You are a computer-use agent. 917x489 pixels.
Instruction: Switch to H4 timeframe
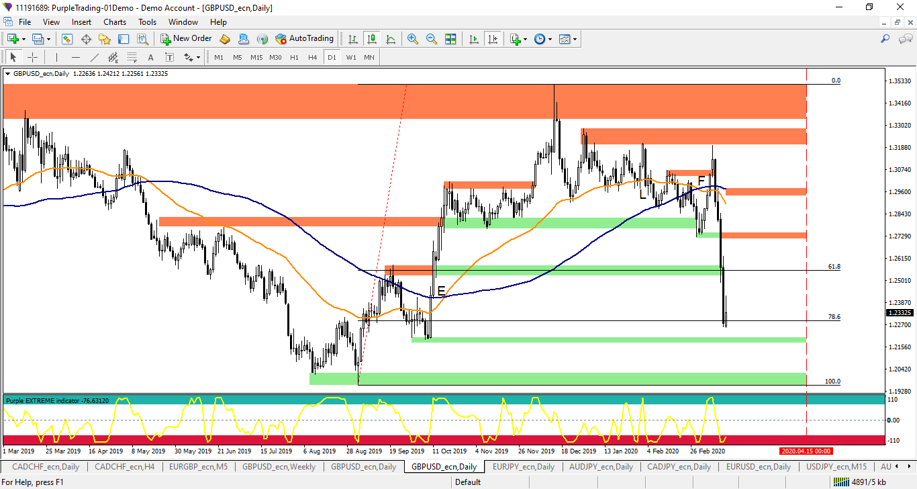pos(312,57)
